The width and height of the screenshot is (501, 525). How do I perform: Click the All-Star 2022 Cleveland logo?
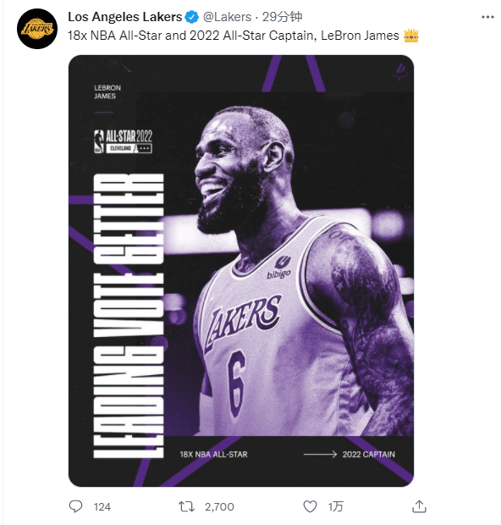pos(124,141)
